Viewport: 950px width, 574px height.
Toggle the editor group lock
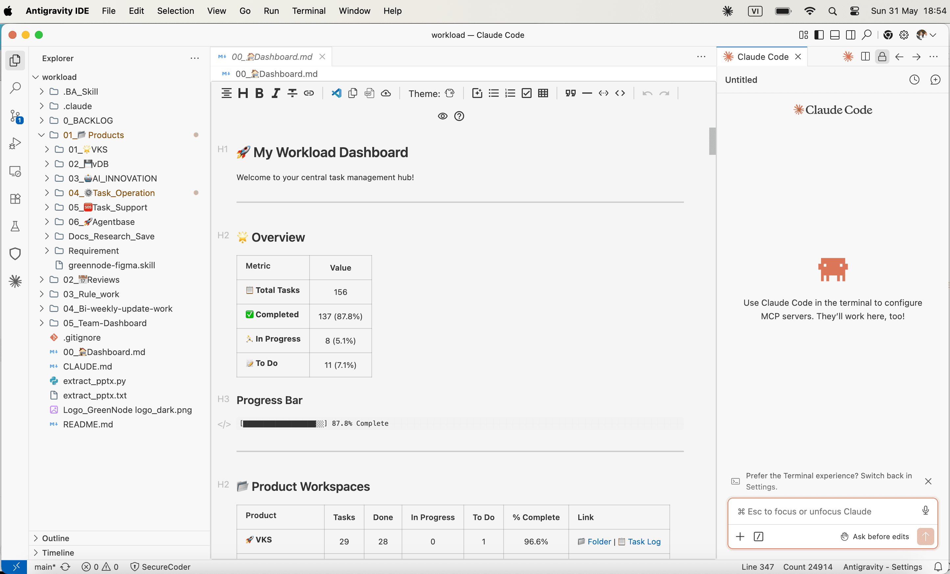pos(882,57)
